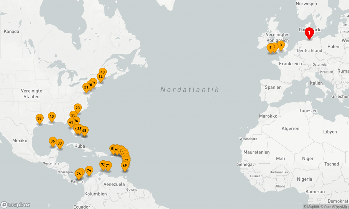This screenshot has height=209, width=349.
Task: Click orange marker 23 on the US coast
Action: (78, 108)
